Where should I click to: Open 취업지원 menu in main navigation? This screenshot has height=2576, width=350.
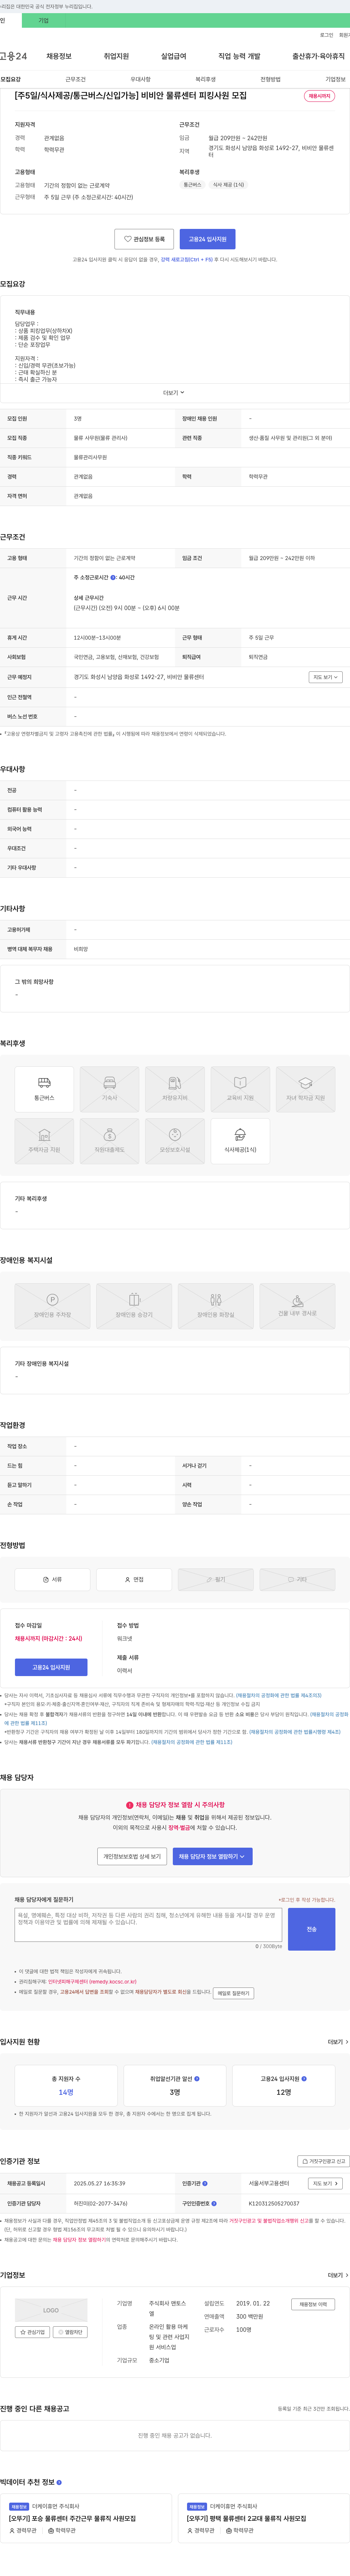pyautogui.click(x=116, y=56)
